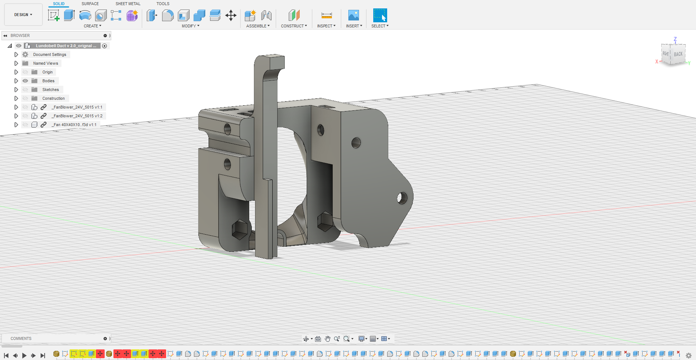
Task: Switch to the SURFACE tab
Action: 90,4
